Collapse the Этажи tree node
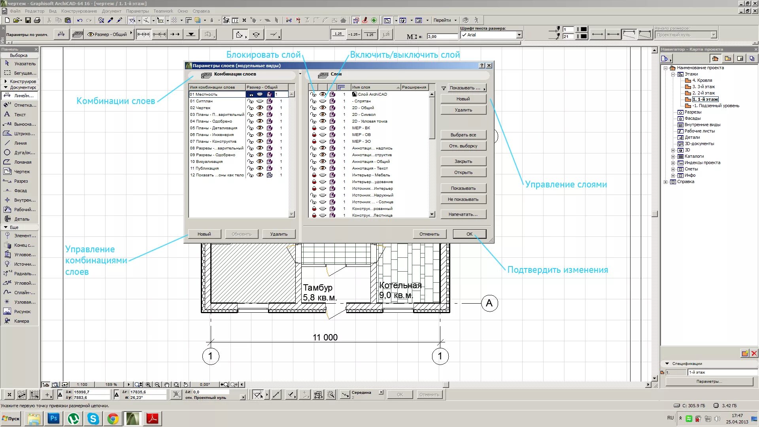This screenshot has width=759, height=427. (673, 74)
